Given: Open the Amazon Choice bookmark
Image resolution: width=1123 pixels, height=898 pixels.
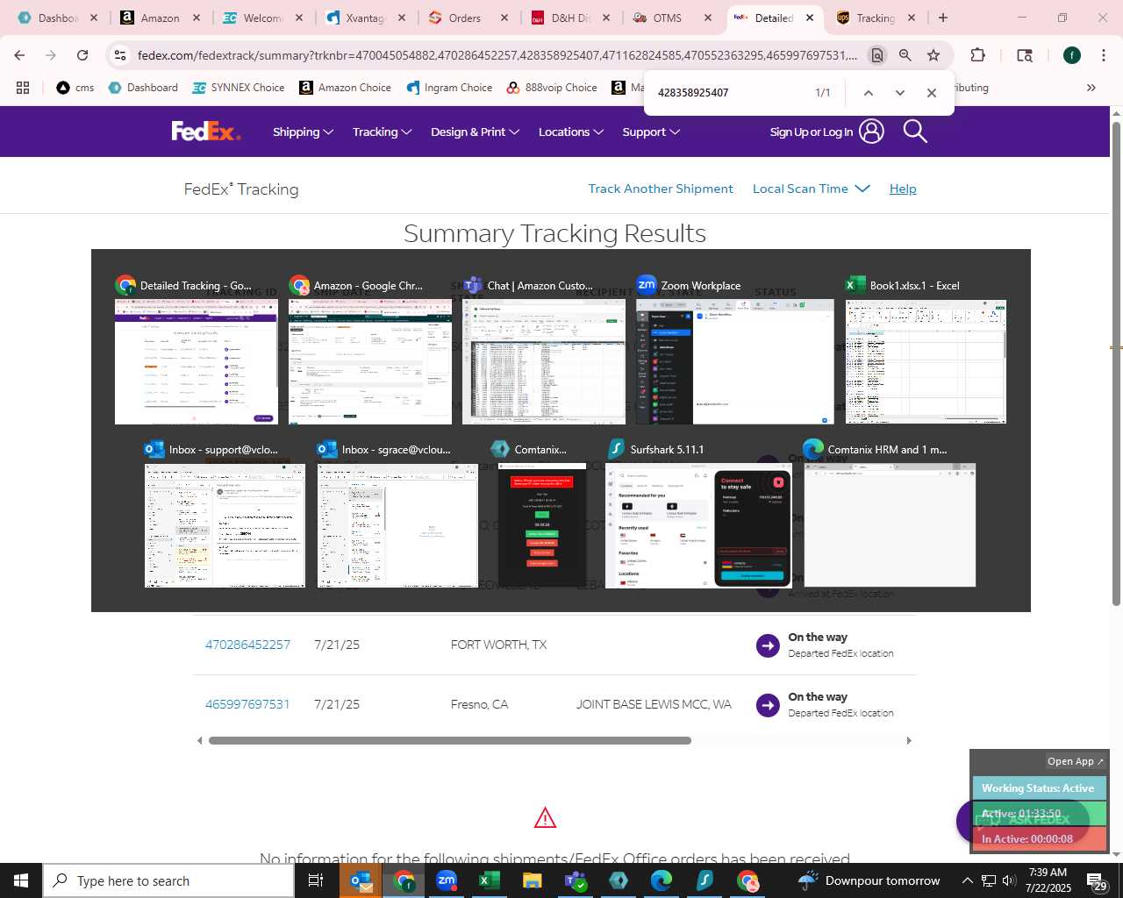Looking at the screenshot, I should (345, 88).
